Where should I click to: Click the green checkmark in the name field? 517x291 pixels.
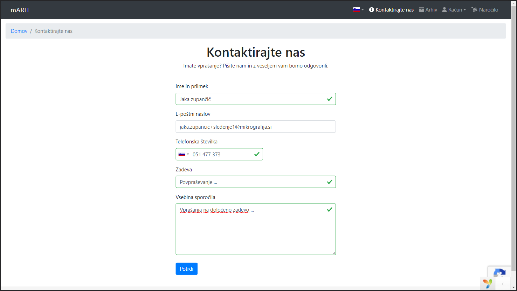(329, 99)
